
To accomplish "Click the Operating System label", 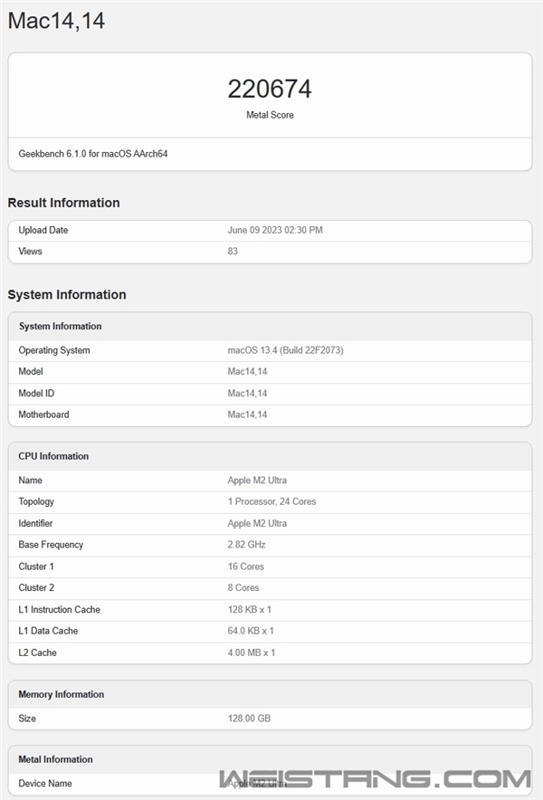I will click(54, 350).
